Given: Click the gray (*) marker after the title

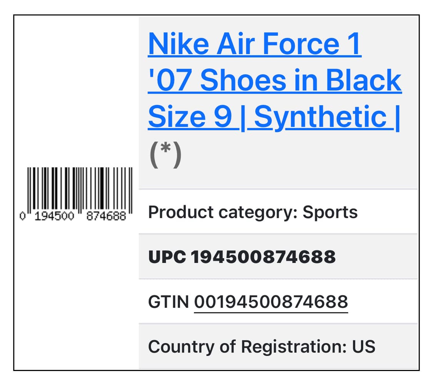Looking at the screenshot, I should pyautogui.click(x=165, y=155).
